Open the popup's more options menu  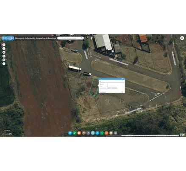pyautogui.click(x=122, y=92)
